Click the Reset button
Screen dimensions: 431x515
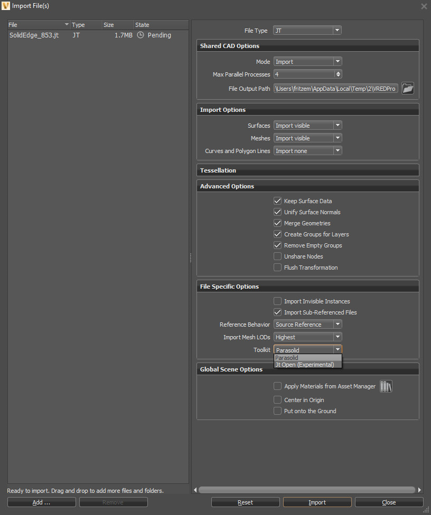click(245, 502)
